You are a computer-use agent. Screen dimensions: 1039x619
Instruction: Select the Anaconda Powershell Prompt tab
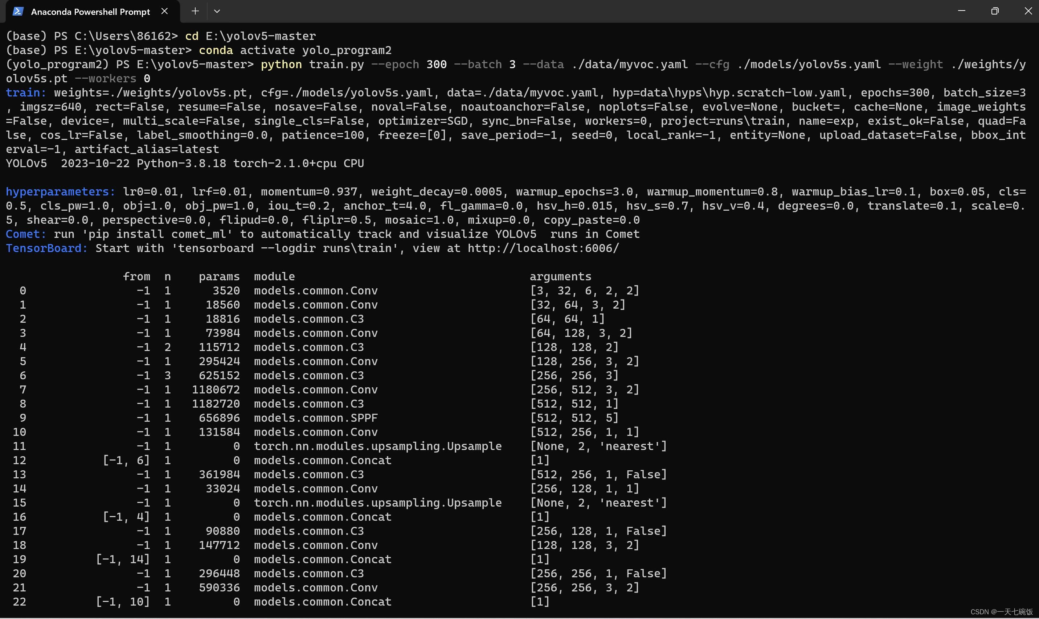click(x=90, y=12)
